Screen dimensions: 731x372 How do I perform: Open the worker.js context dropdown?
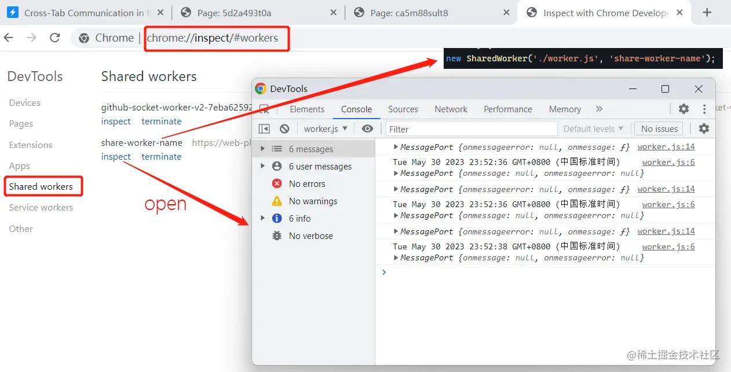(x=326, y=128)
